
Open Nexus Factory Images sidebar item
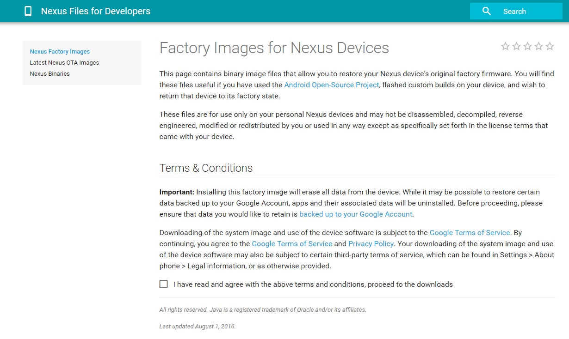[x=60, y=52]
